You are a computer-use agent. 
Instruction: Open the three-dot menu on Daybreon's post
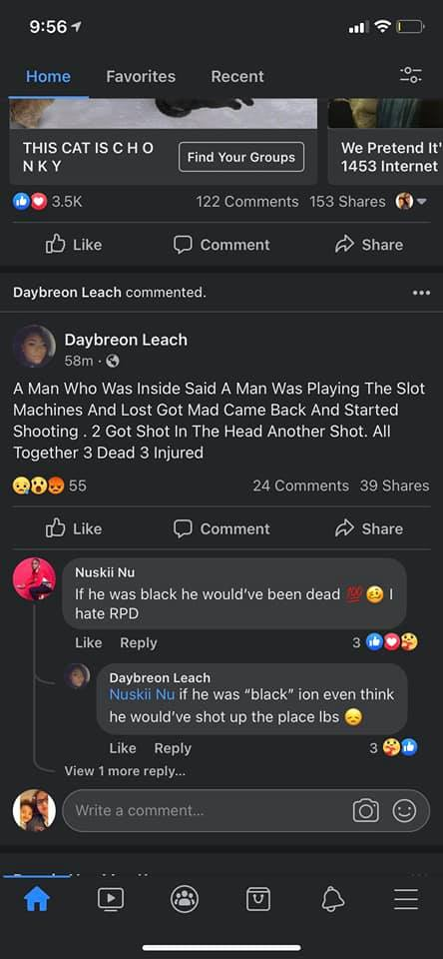(421, 293)
